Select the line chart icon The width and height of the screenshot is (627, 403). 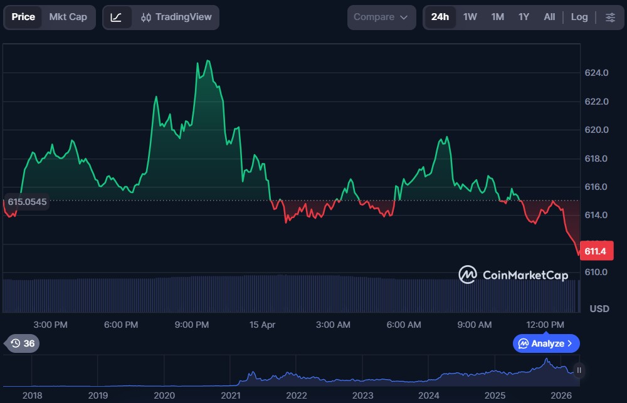tap(117, 17)
